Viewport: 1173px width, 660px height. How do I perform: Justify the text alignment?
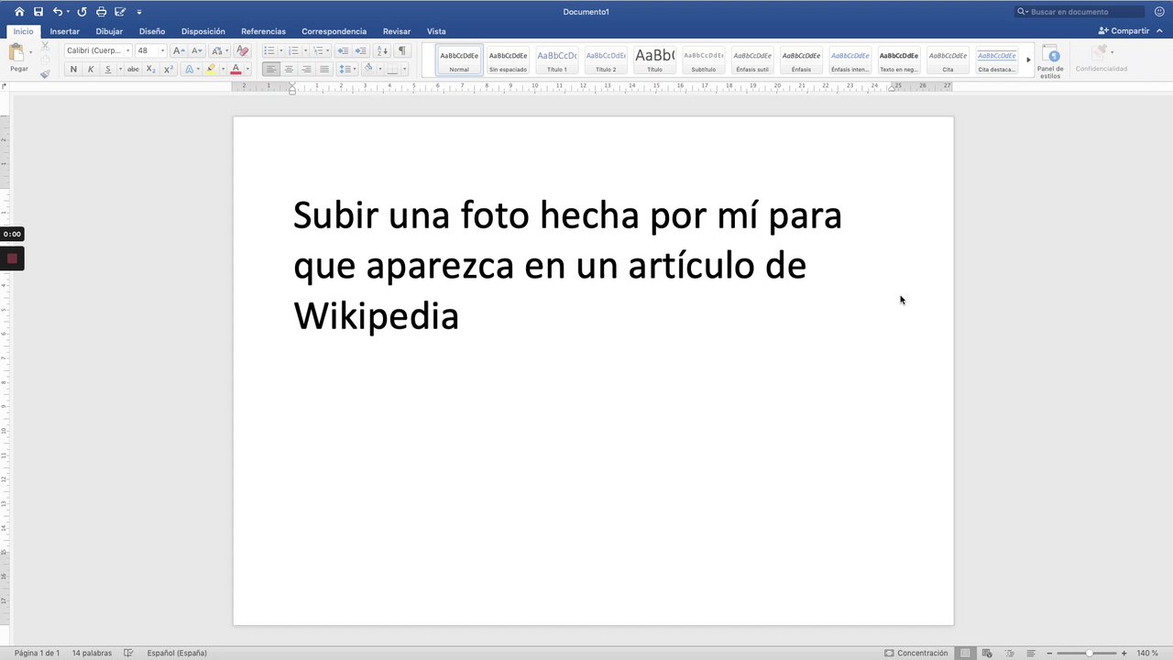[x=323, y=70]
